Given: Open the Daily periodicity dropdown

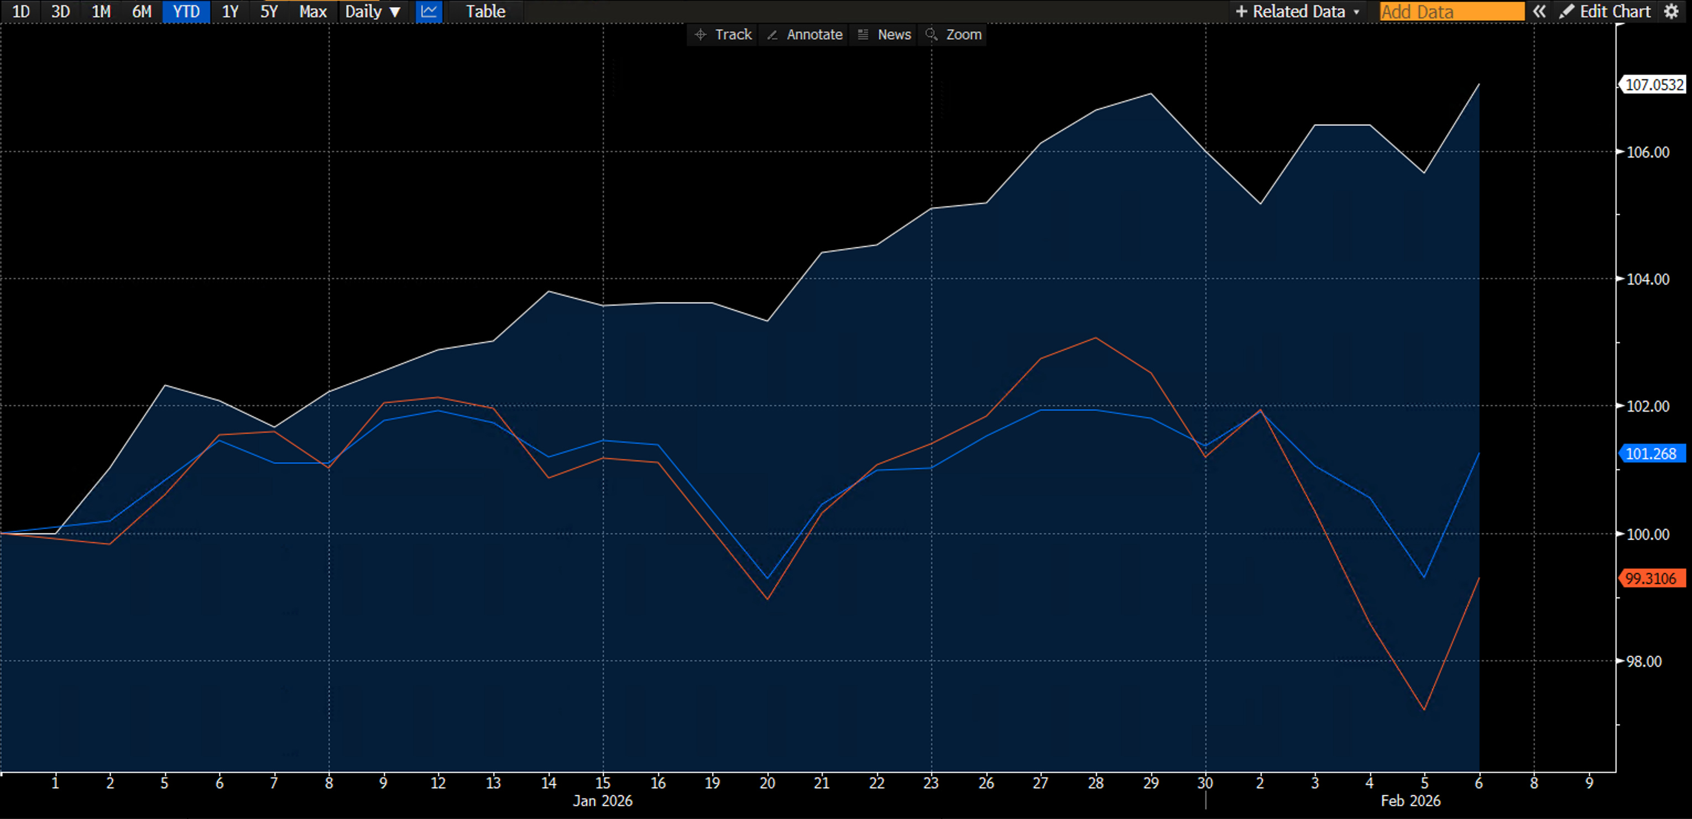Looking at the screenshot, I should [x=373, y=11].
